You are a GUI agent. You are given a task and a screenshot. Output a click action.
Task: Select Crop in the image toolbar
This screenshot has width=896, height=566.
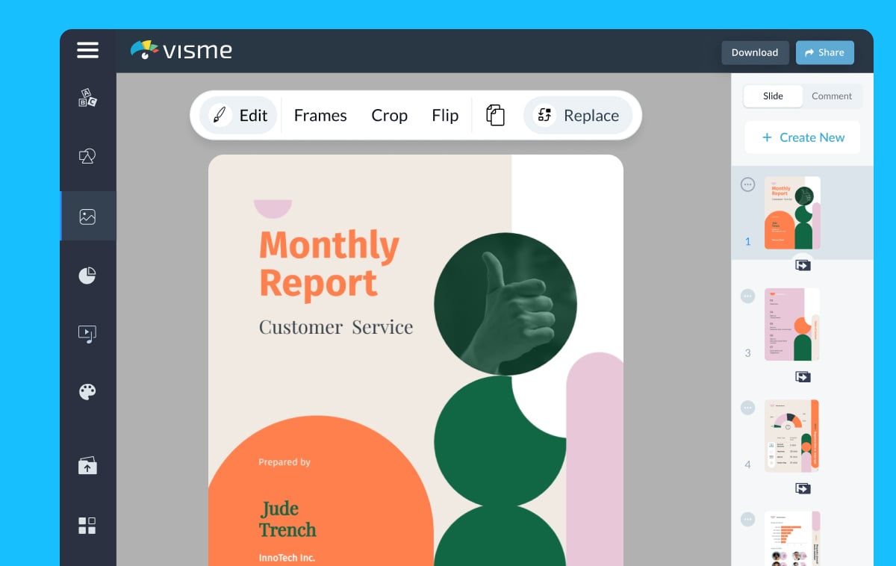pyautogui.click(x=389, y=115)
